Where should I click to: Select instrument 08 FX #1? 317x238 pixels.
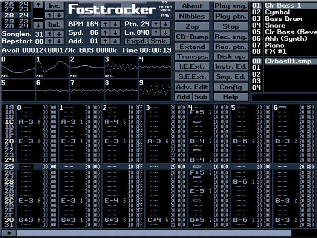[x=291, y=52]
